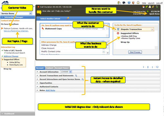Click the monitor icon right of the account tabs
The height and width of the screenshot is (116, 164).
click(x=157, y=67)
